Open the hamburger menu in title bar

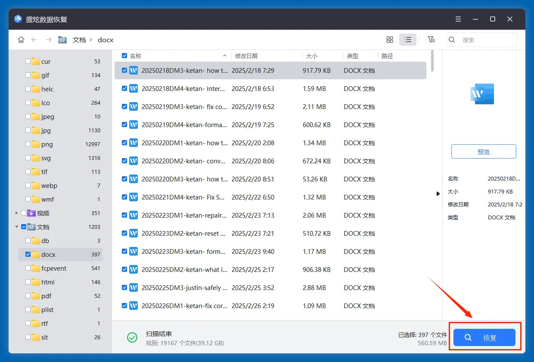458,19
